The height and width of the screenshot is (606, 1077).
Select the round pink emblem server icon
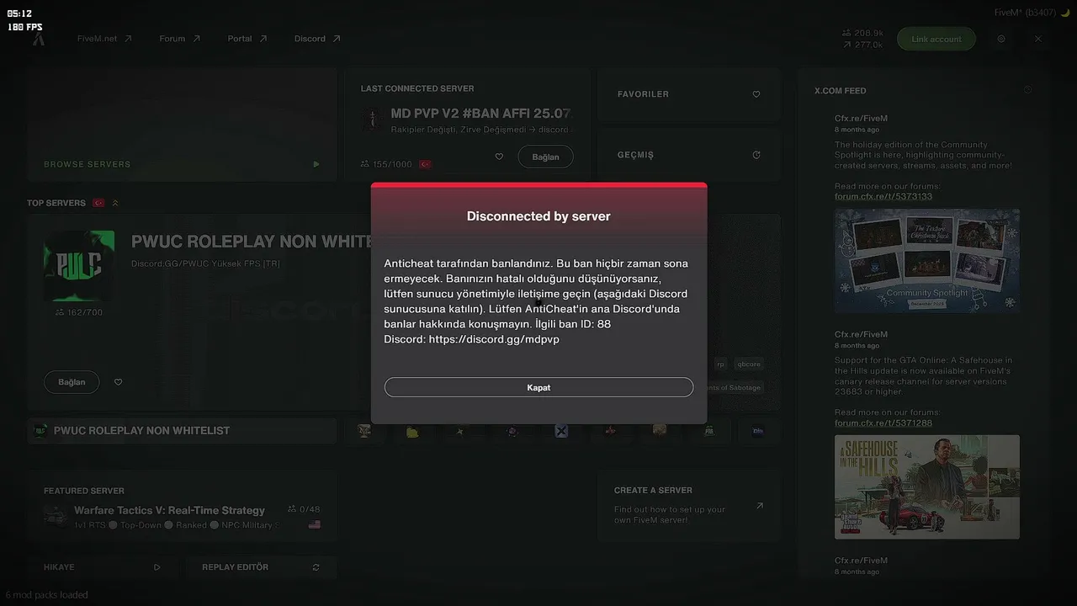(512, 431)
